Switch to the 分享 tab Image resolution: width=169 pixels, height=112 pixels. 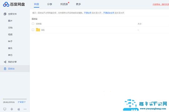(49, 4)
